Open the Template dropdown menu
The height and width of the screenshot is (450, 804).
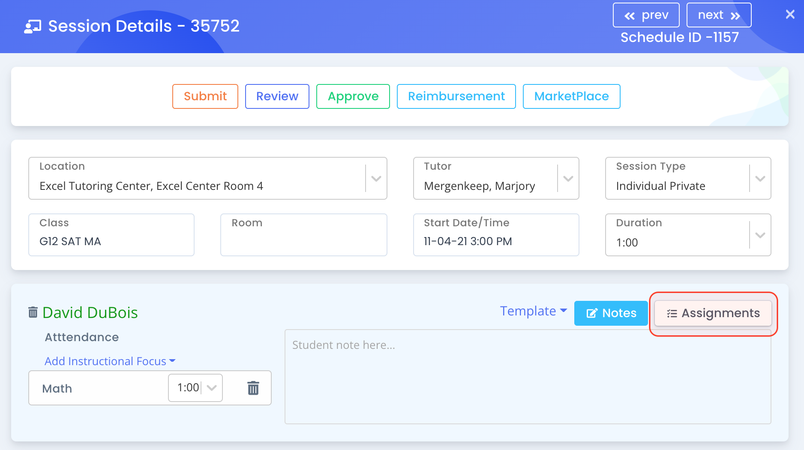point(534,311)
